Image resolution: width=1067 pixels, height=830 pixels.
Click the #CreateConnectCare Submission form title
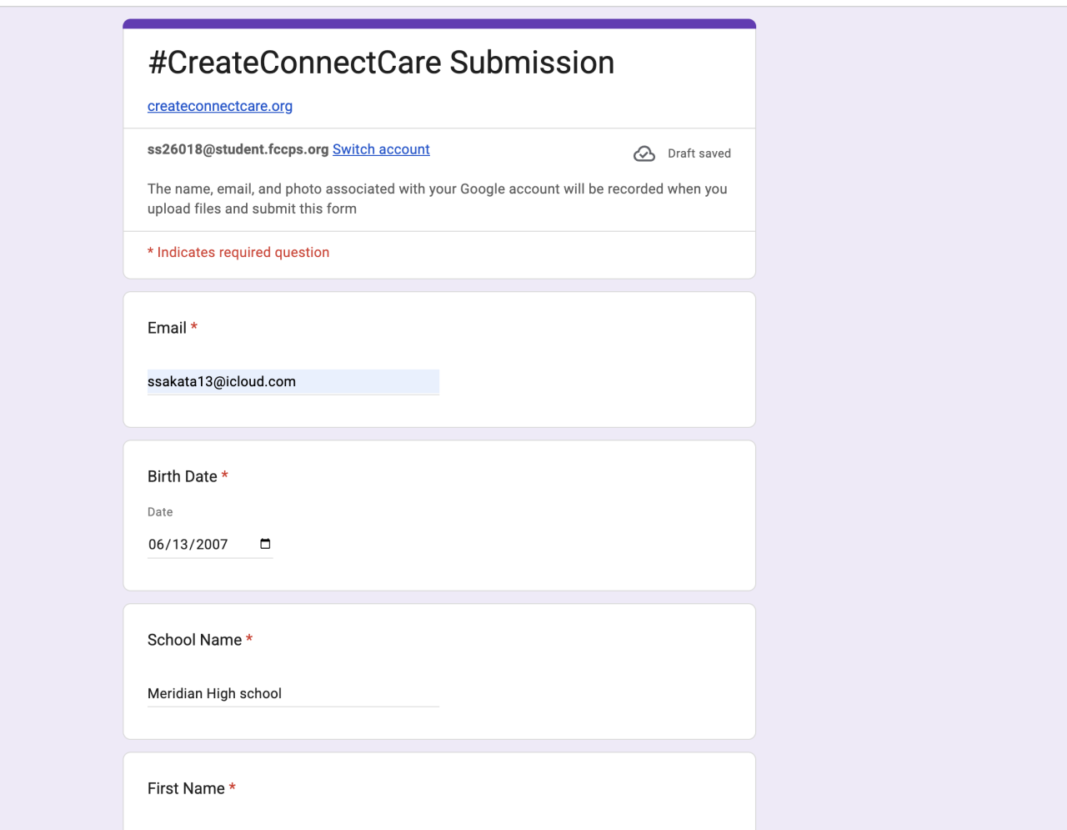click(381, 63)
